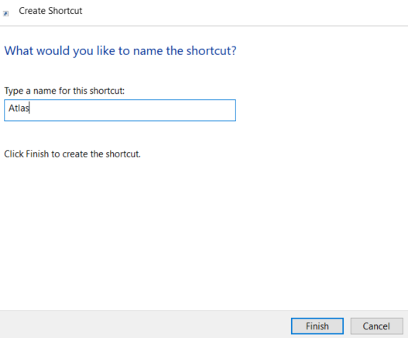Focus the shortcut name input field

[x=120, y=110]
